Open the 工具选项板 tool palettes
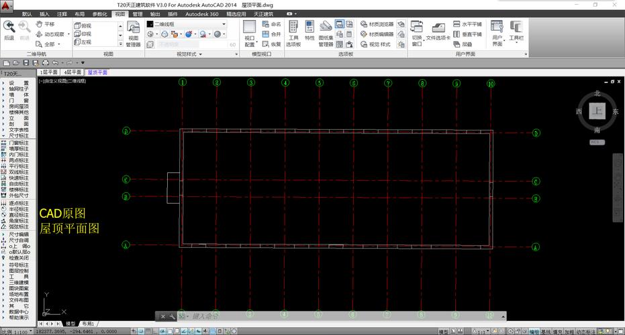The width and height of the screenshot is (625, 335). click(293, 33)
